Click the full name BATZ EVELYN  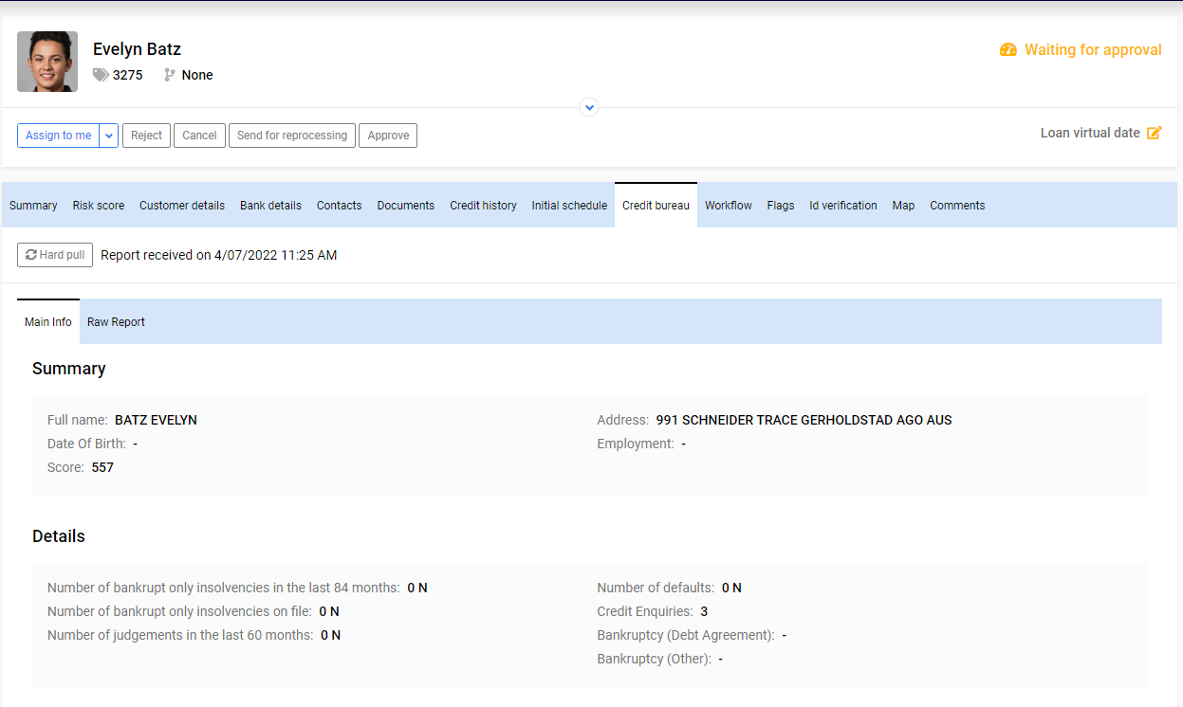(x=156, y=420)
